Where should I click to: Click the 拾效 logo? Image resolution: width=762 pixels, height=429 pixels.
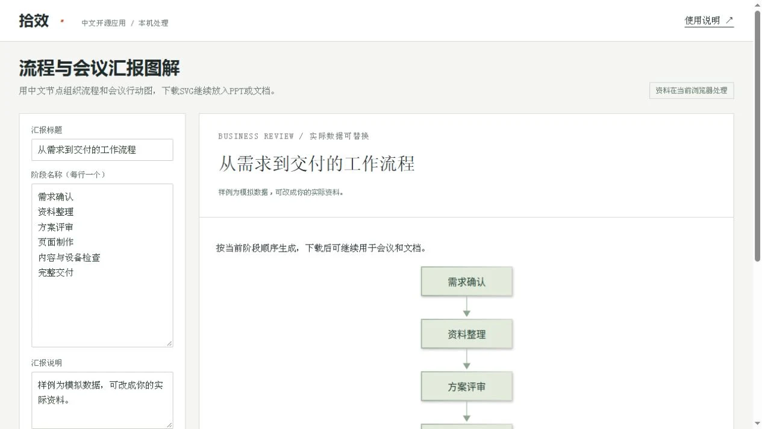[x=34, y=20]
